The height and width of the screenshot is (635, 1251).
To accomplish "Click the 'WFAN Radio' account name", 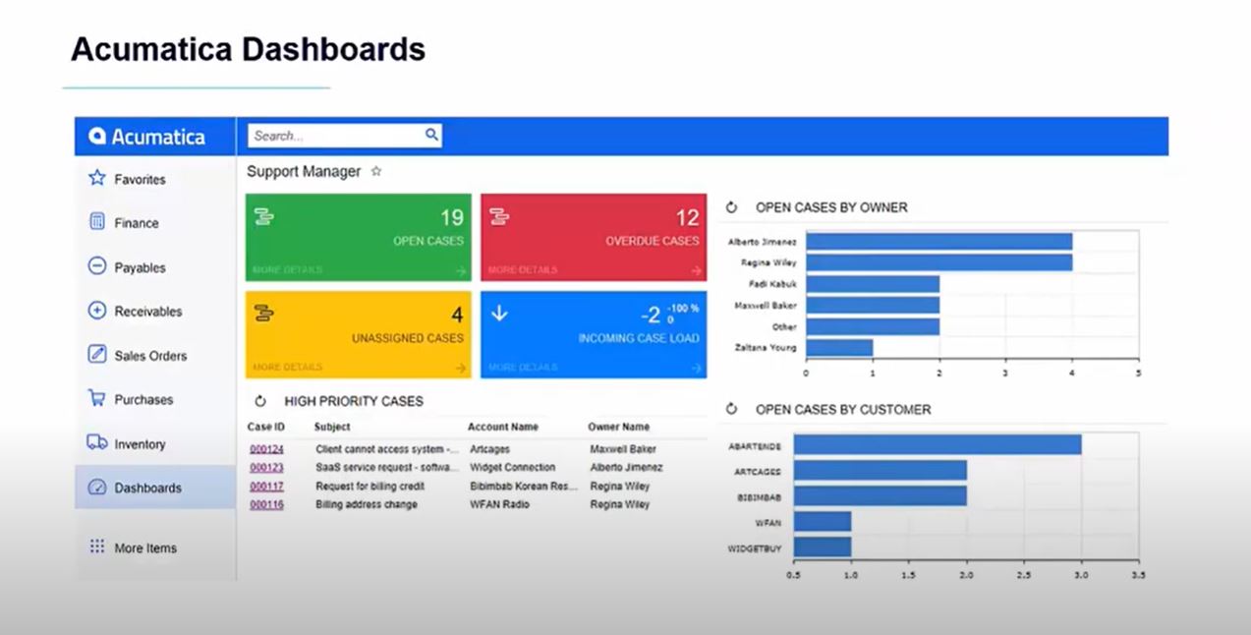I will coord(499,505).
